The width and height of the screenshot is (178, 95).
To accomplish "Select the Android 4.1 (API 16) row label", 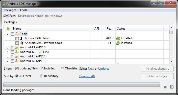I will tap(33, 47).
